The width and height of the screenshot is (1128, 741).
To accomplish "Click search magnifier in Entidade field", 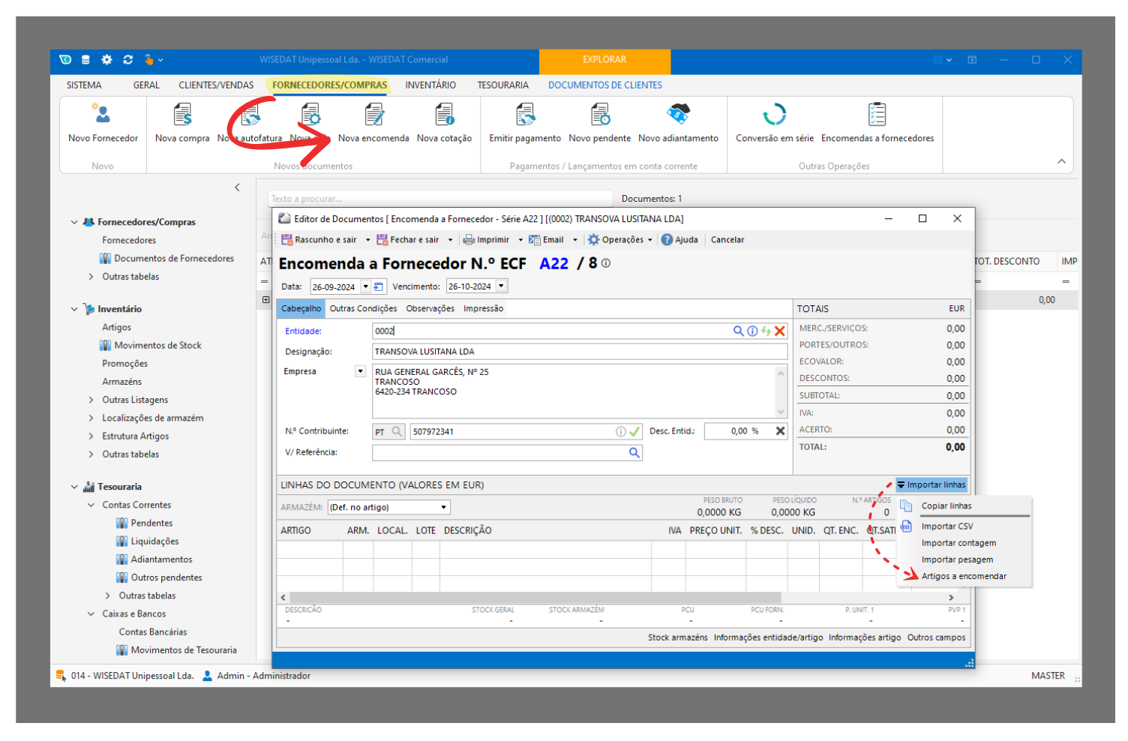I will click(738, 331).
